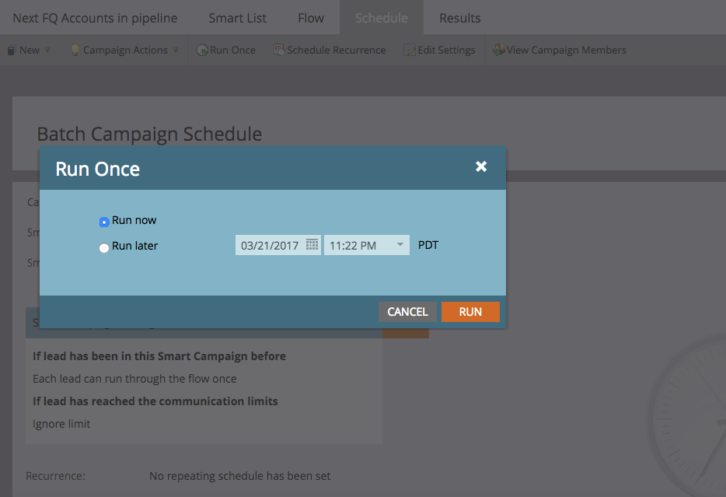This screenshot has width=726, height=497.
Task: Click the Edit Settings pencil icon
Action: click(410, 50)
